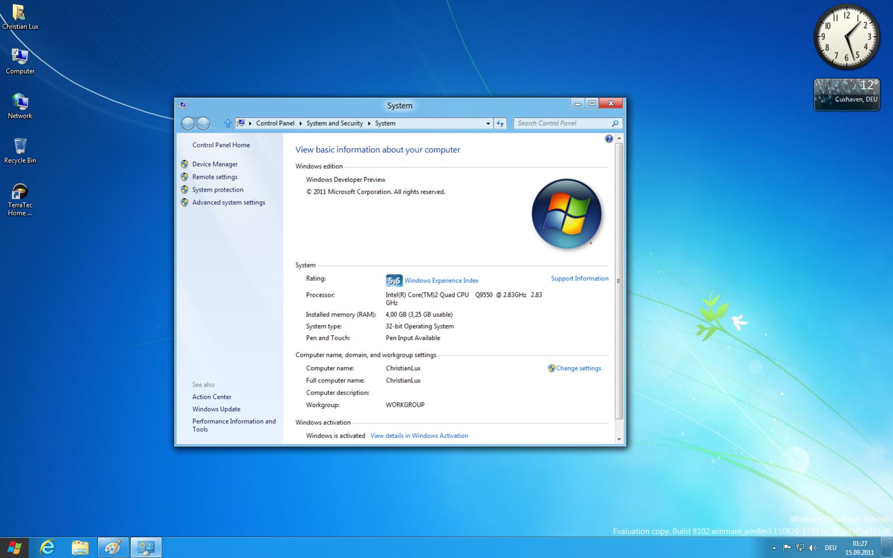Select System and Security breadcrumb
893x558 pixels.
pos(335,123)
